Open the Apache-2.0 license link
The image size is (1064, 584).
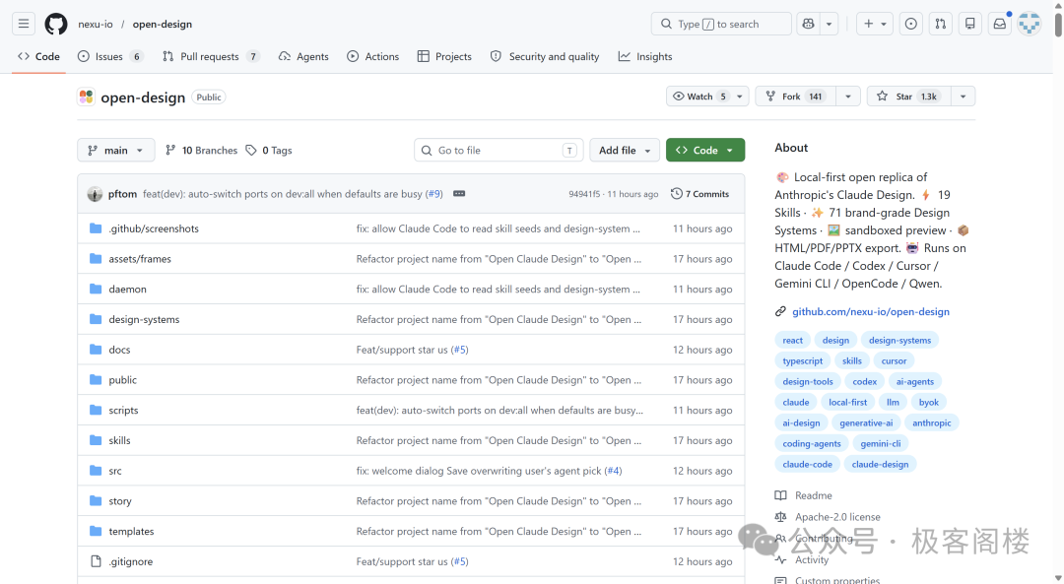point(837,517)
